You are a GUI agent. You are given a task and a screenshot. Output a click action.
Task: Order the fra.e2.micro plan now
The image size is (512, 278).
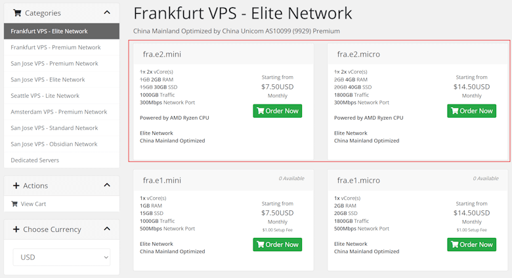click(x=471, y=111)
